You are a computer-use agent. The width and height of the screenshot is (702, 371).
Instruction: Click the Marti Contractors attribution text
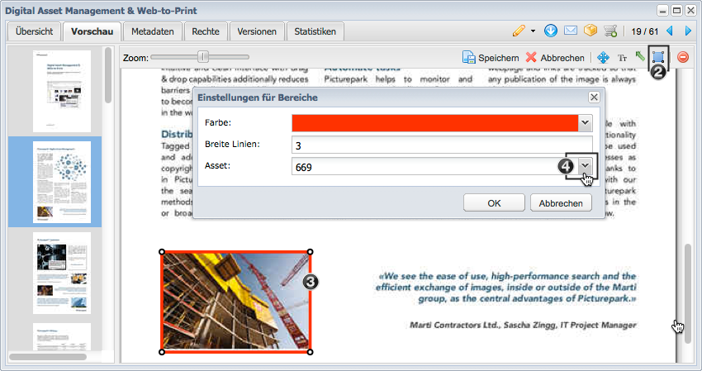[523, 325]
